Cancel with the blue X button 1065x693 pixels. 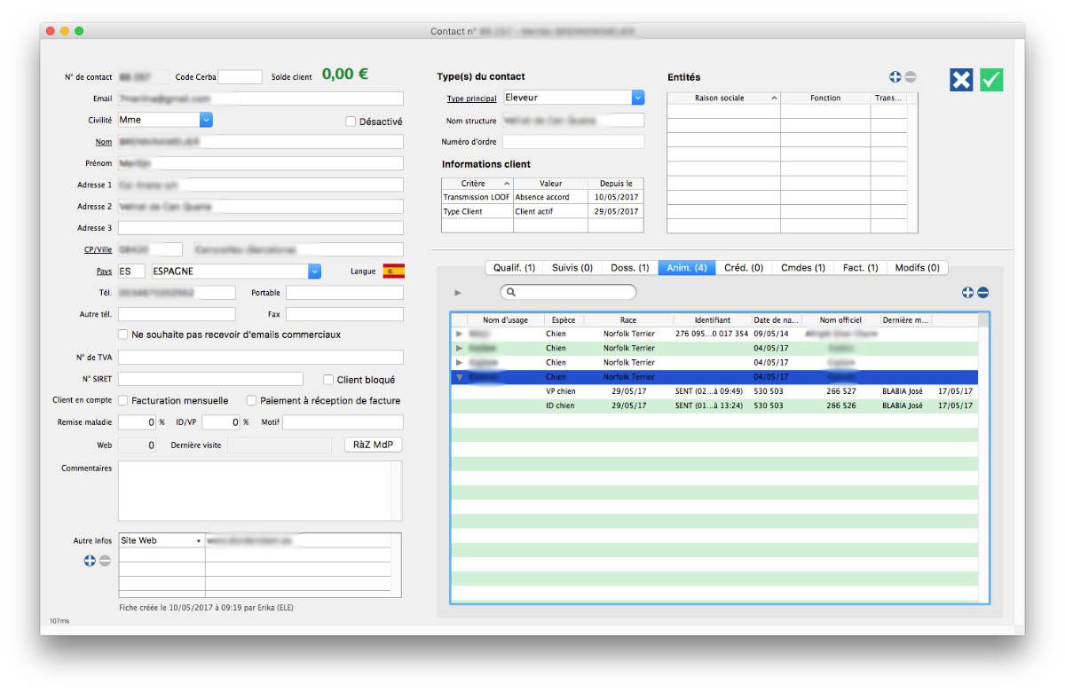(961, 80)
